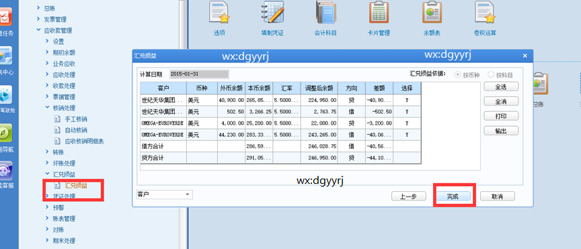
Task: Expand the 转账 tree node chevron
Action: (48, 151)
